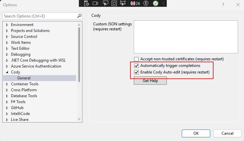Viewport: 244px width, 141px height.
Task: Click the options tree scrollbar thumb
Action: click(79, 54)
